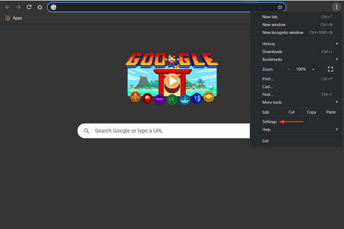The height and width of the screenshot is (229, 344).
Task: Expand the More tools submenu
Action: [296, 102]
